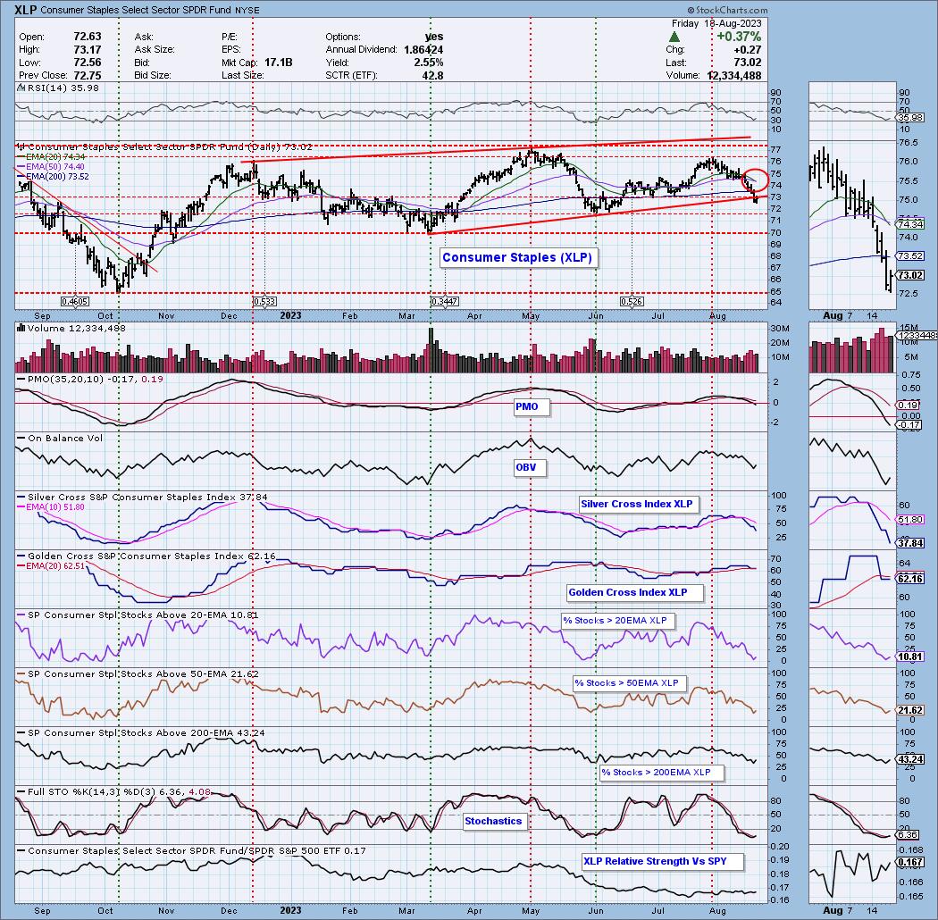This screenshot has height=920, width=938.
Task: Click the High value 73.17
Action: coord(88,50)
